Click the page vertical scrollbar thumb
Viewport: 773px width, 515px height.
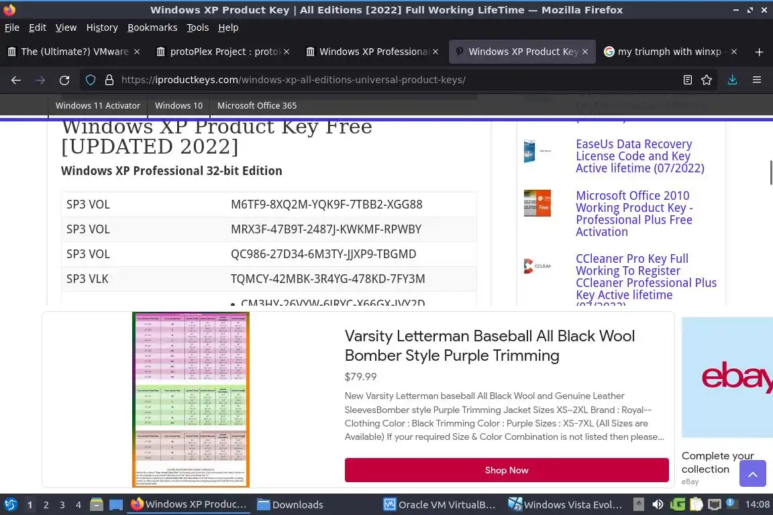coord(770,172)
